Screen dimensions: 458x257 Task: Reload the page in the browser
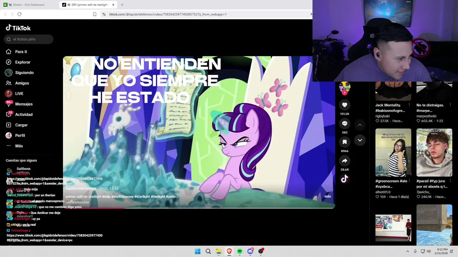click(x=19, y=14)
